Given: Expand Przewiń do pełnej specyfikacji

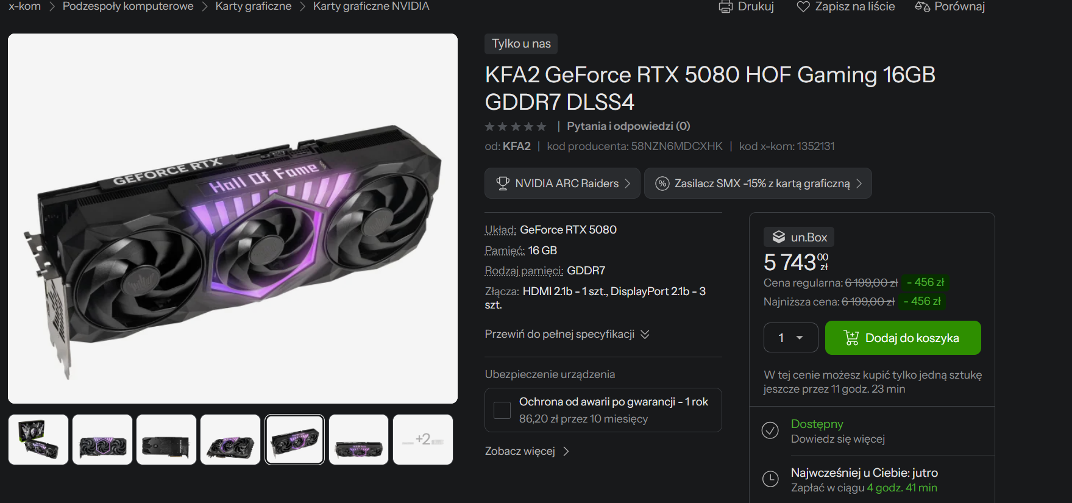Looking at the screenshot, I should click(x=567, y=334).
